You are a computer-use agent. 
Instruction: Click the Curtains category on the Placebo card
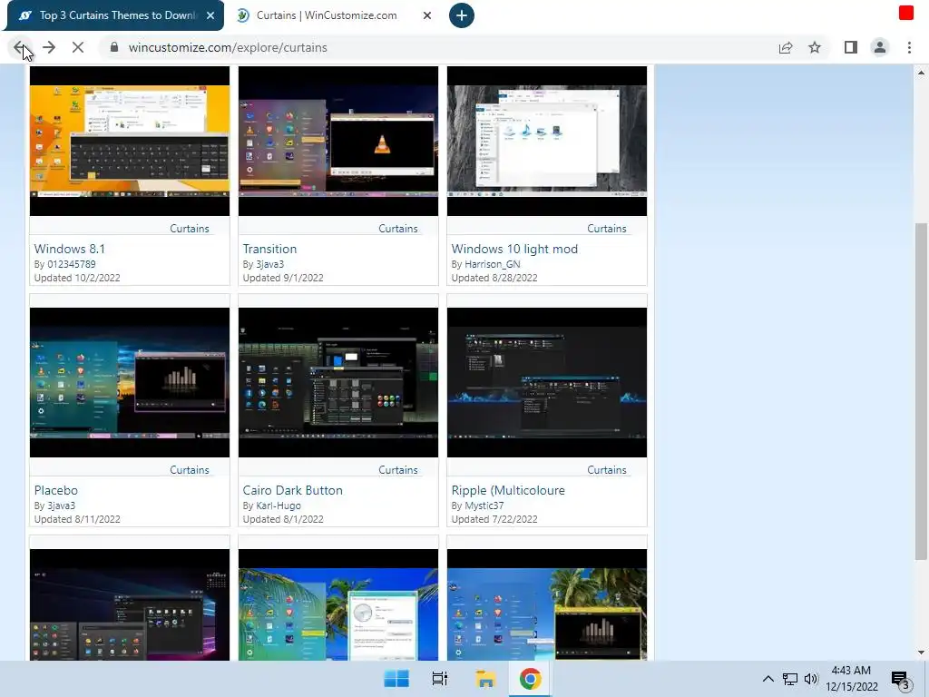click(x=190, y=469)
